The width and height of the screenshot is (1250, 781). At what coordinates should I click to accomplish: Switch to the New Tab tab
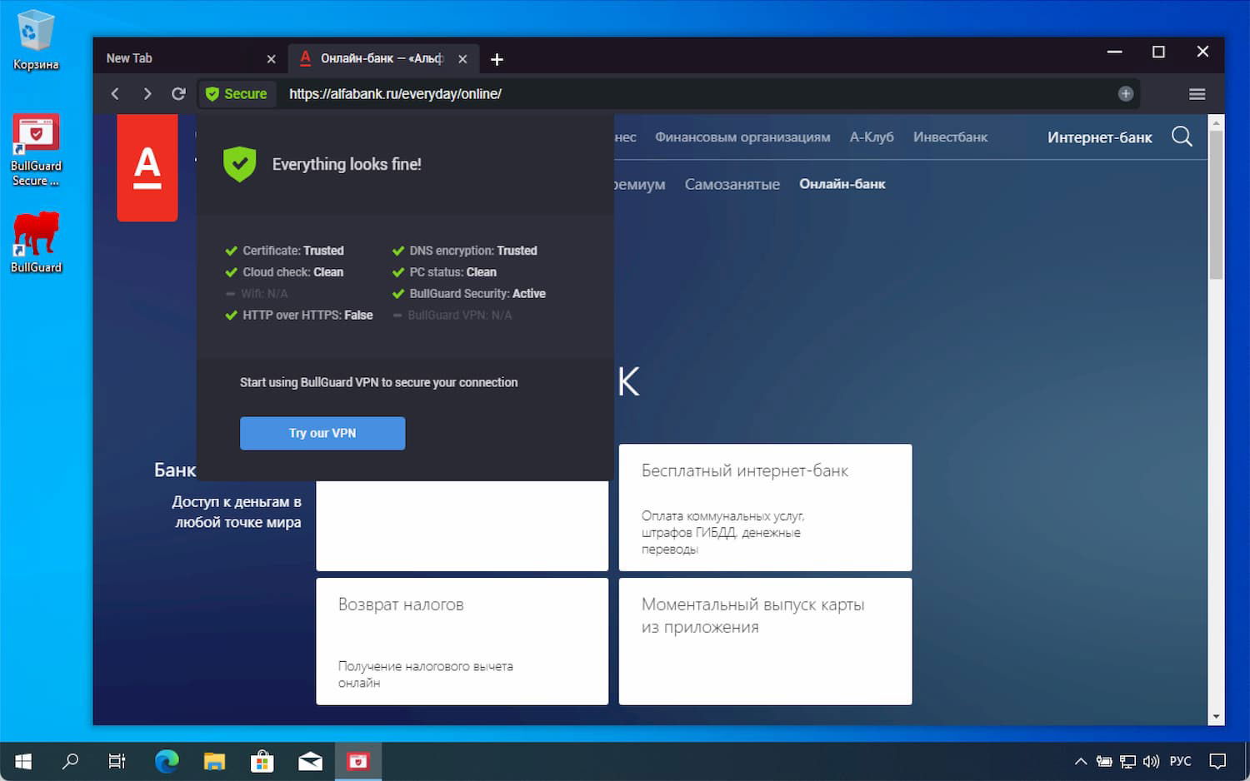click(167, 58)
